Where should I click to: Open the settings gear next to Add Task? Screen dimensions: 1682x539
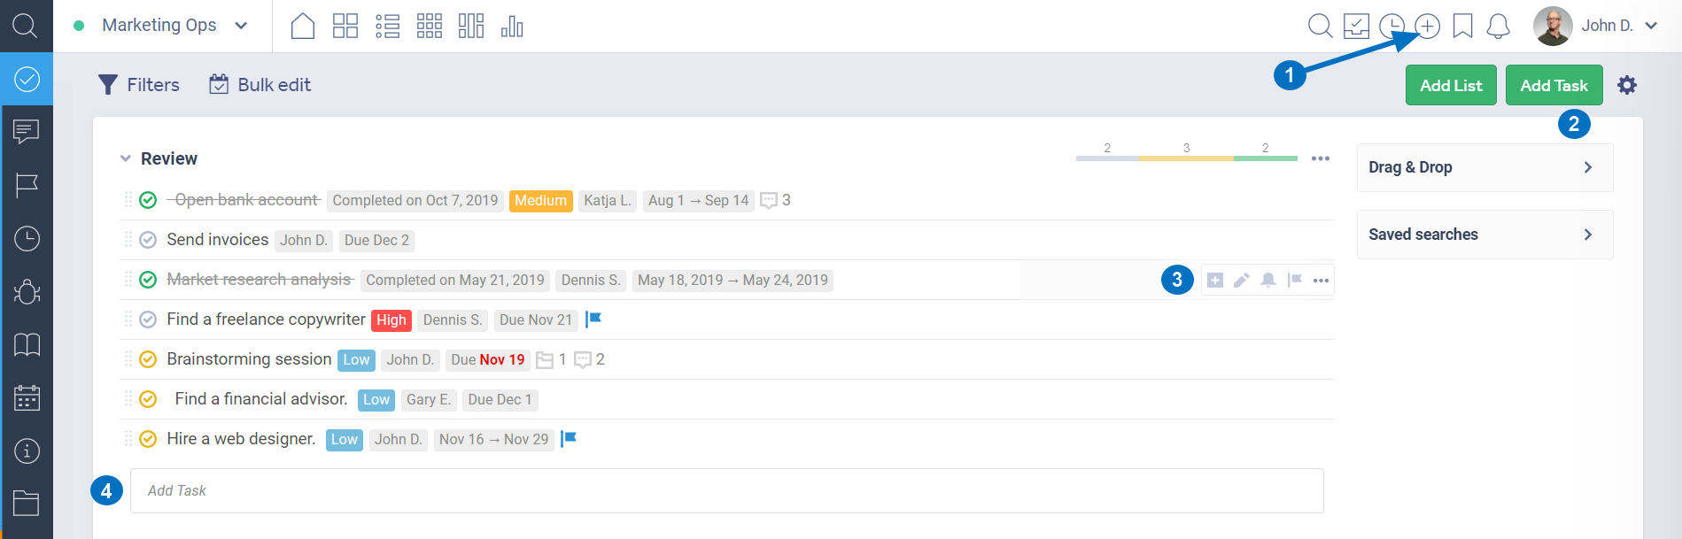pyautogui.click(x=1627, y=85)
